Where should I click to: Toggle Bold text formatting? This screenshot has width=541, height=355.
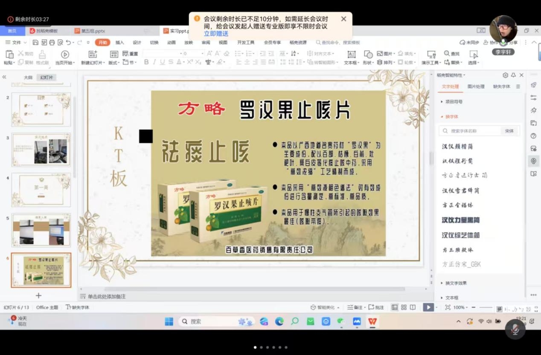point(146,62)
